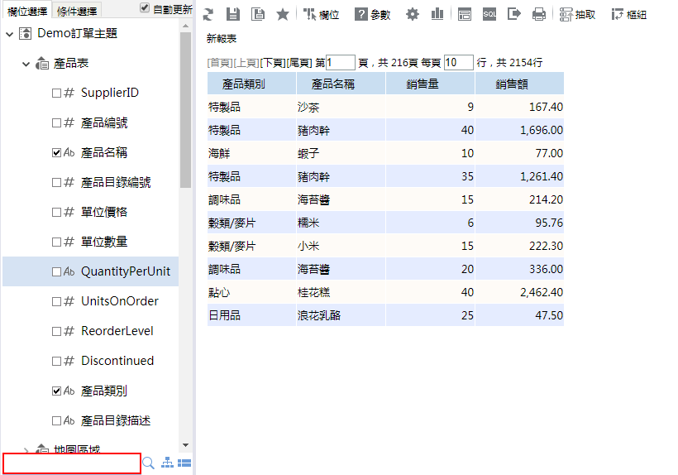Check the SupplierID field checkbox

click(x=57, y=94)
